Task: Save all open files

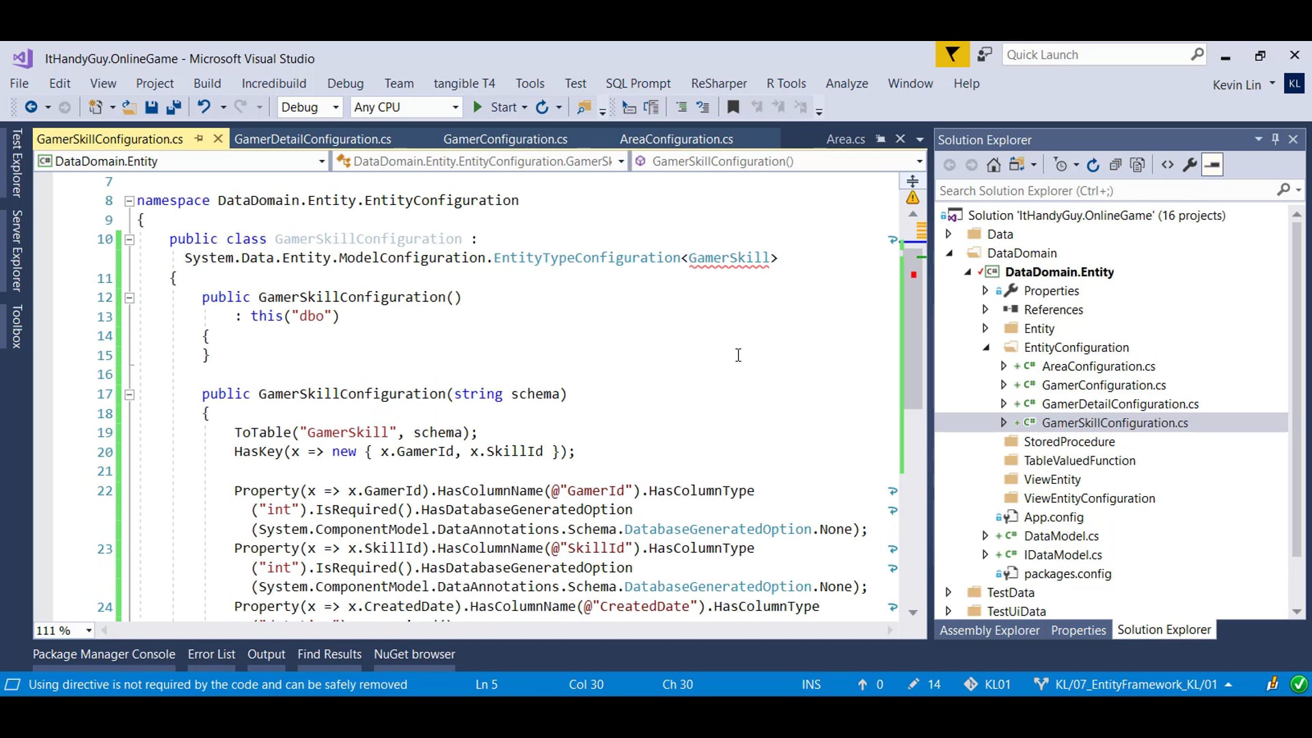Action: click(174, 107)
